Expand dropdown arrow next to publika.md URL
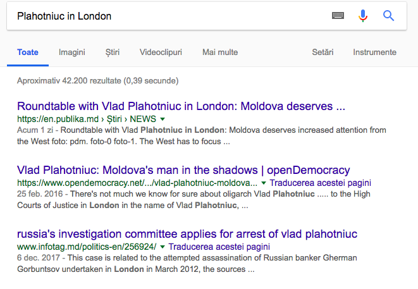Image resolution: width=418 pixels, height=289 pixels. (163, 119)
